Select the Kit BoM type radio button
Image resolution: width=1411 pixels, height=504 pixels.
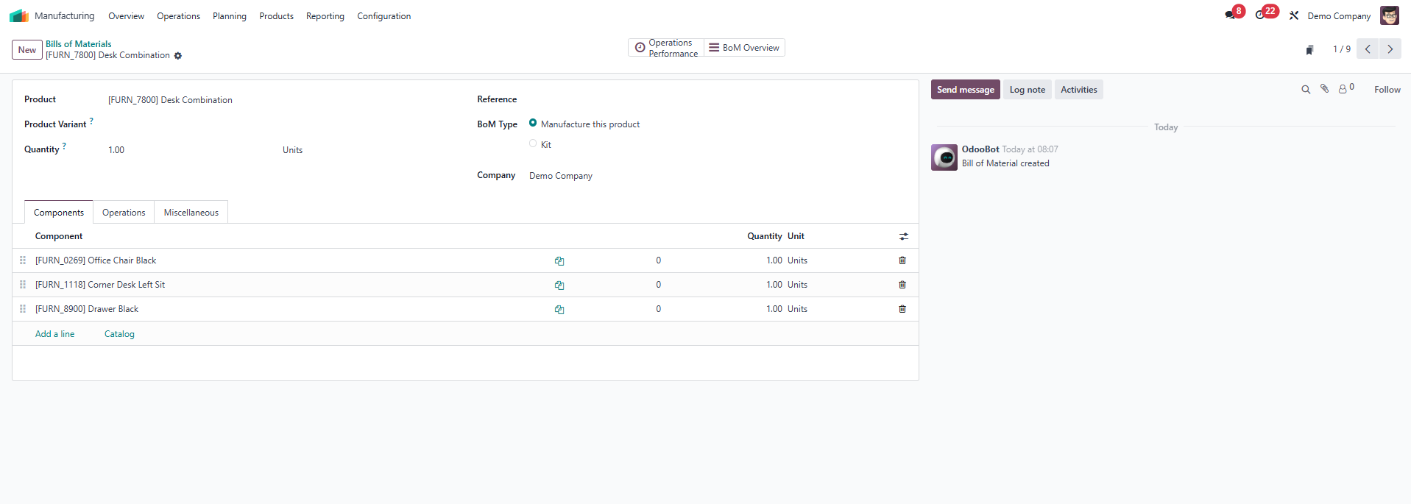533,143
